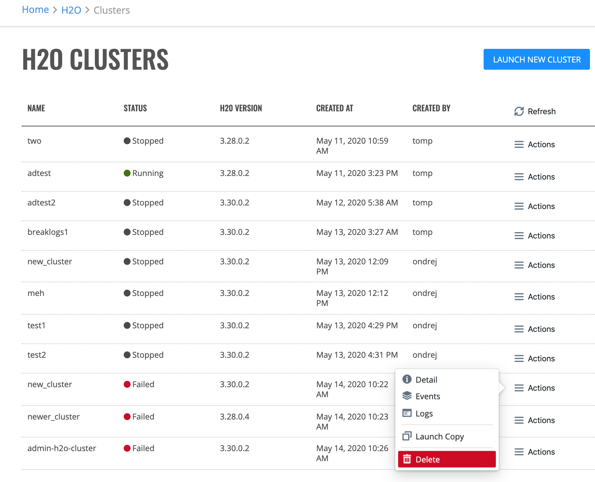Screen dimensions: 595x482
Task: Click the Events layers icon in the popup
Action: [x=407, y=396]
